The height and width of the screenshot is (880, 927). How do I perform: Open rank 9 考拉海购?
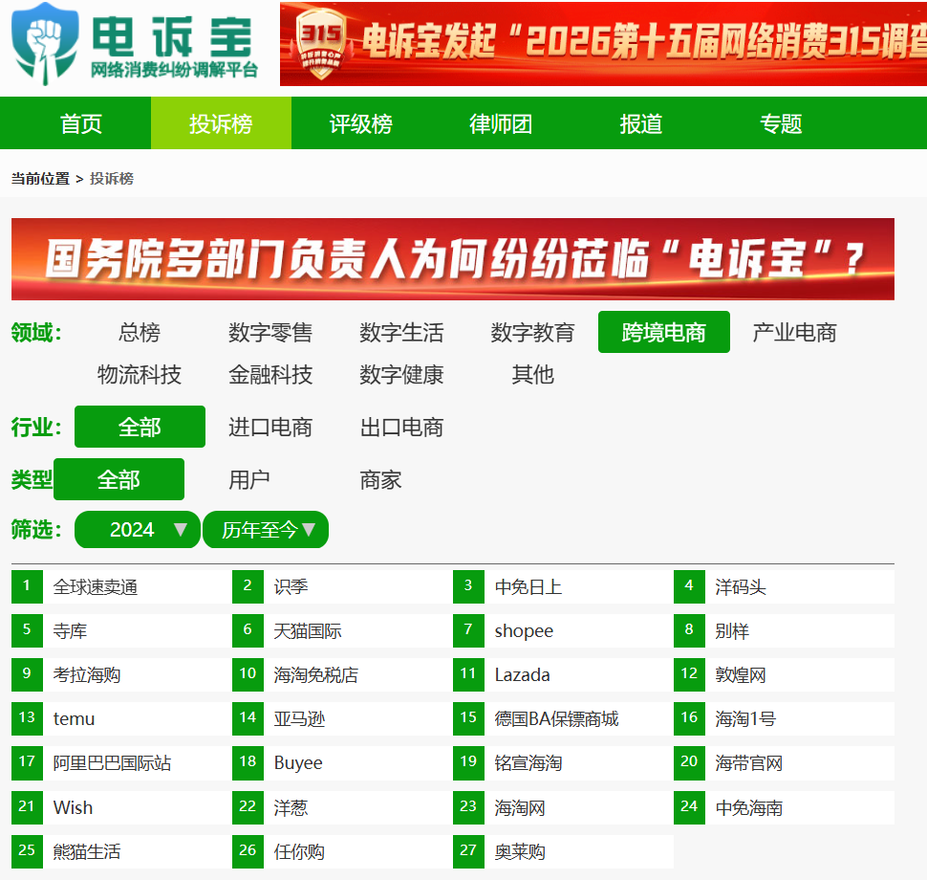pos(121,675)
